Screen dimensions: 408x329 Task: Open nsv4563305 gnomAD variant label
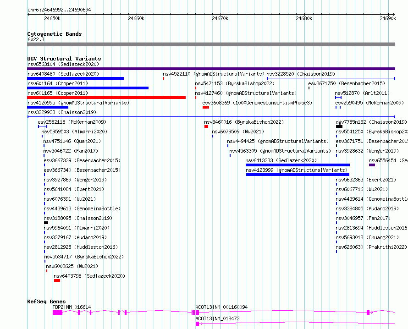(280, 151)
